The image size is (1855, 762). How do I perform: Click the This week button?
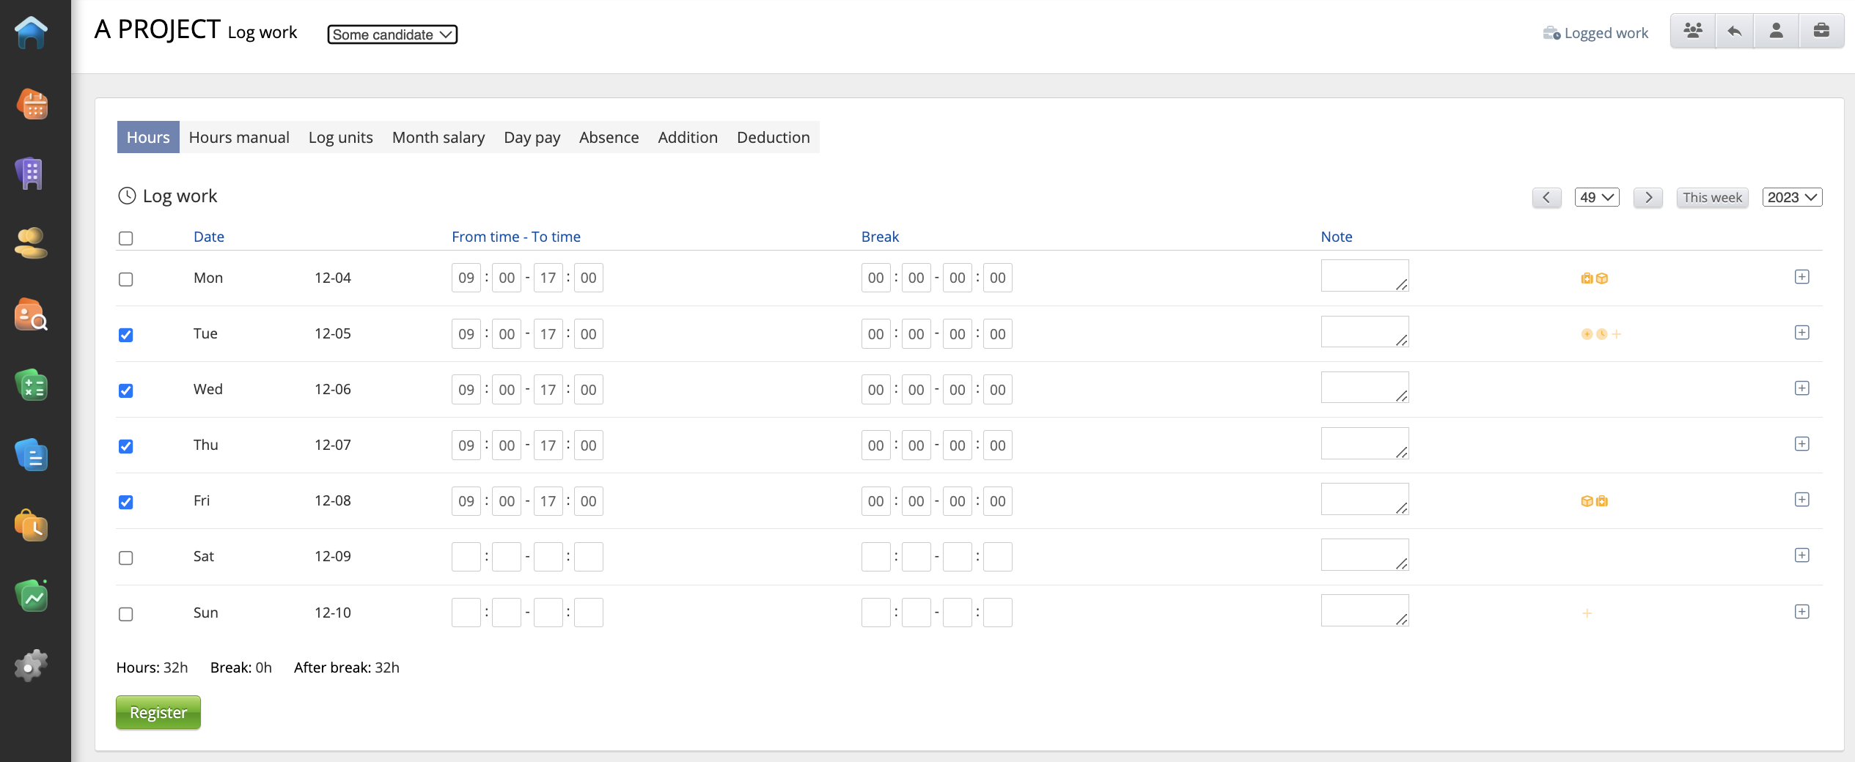tap(1711, 198)
